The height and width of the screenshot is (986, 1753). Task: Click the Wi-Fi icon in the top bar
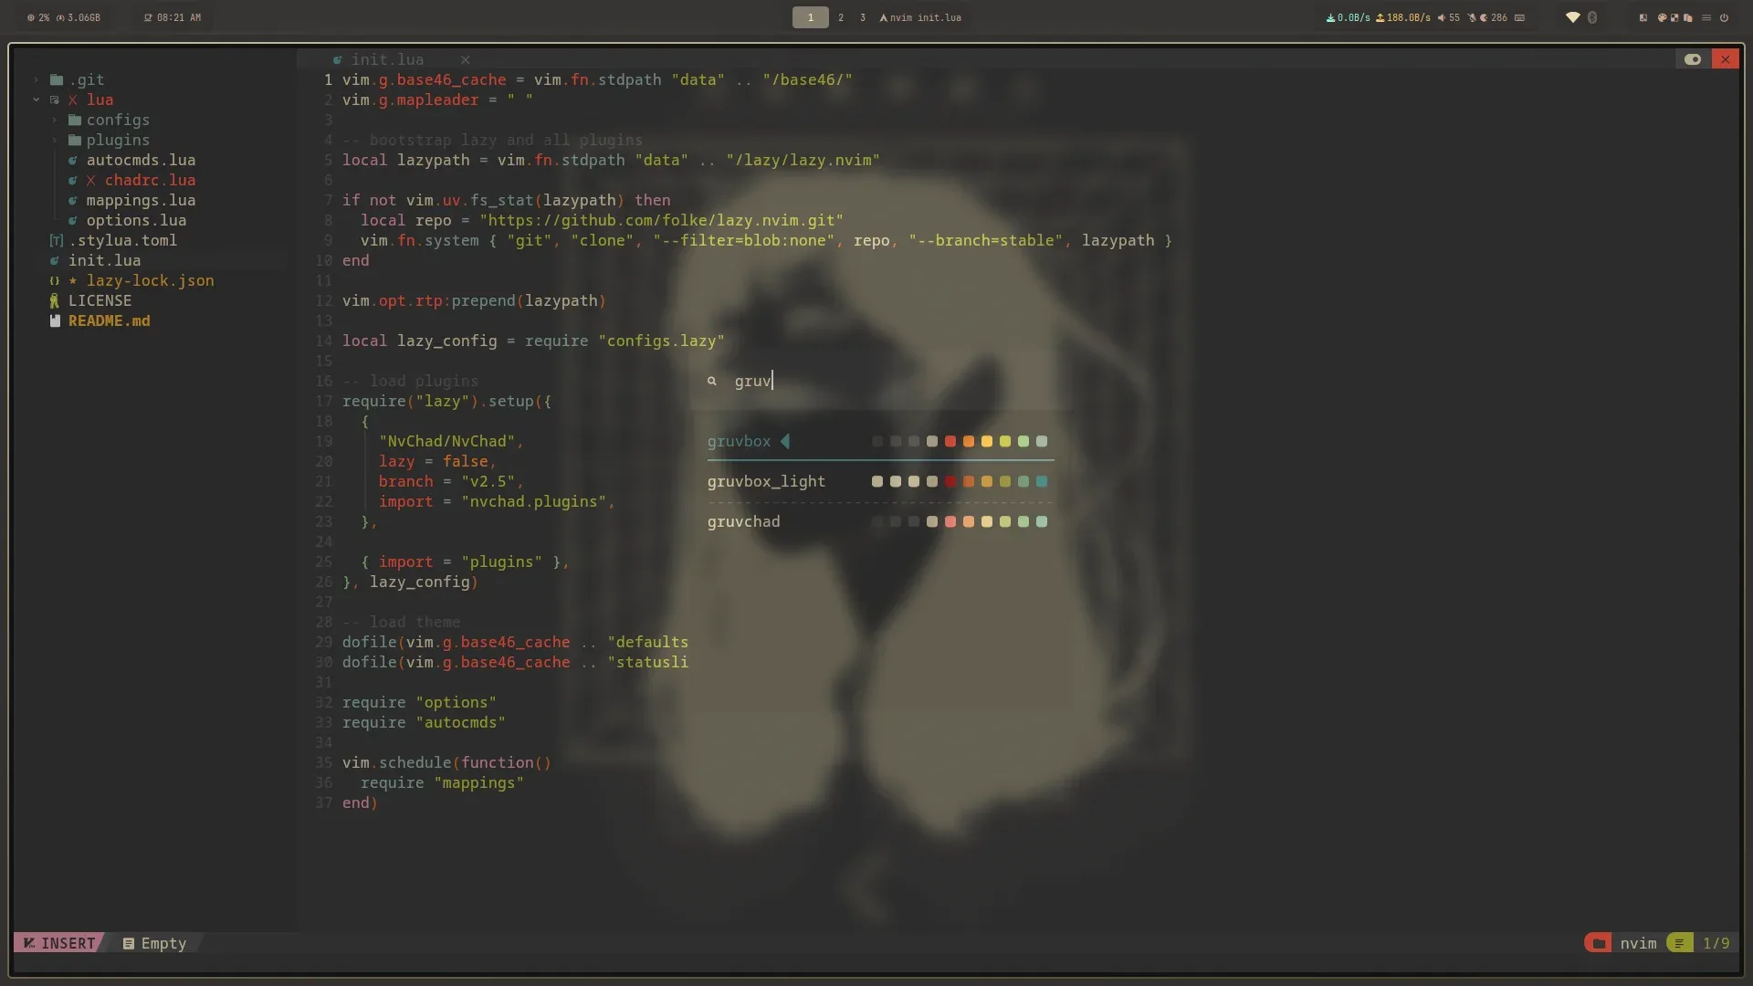[x=1572, y=17]
